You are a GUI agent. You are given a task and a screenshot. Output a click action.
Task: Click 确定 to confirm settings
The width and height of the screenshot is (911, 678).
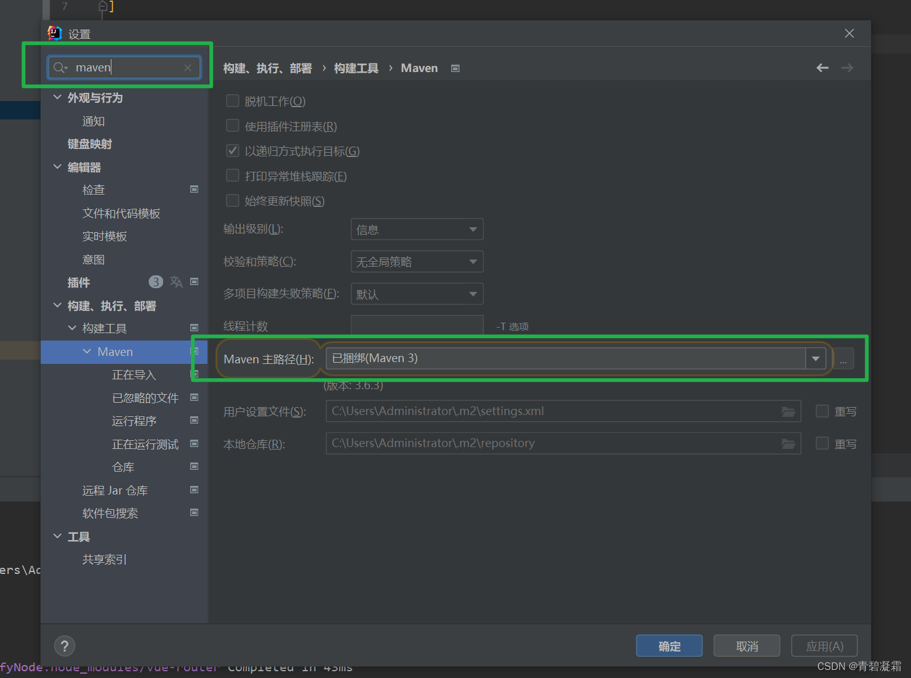(669, 646)
